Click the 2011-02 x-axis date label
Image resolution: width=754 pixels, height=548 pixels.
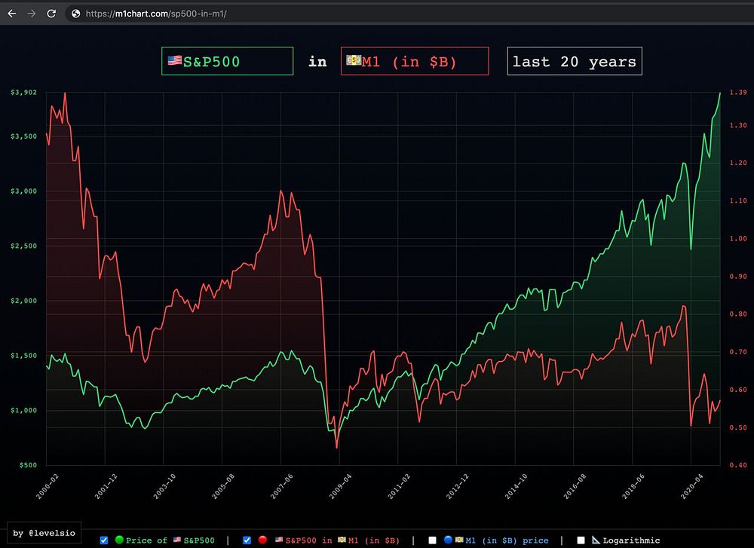pos(399,486)
